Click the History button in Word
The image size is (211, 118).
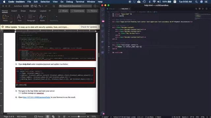(92, 11)
